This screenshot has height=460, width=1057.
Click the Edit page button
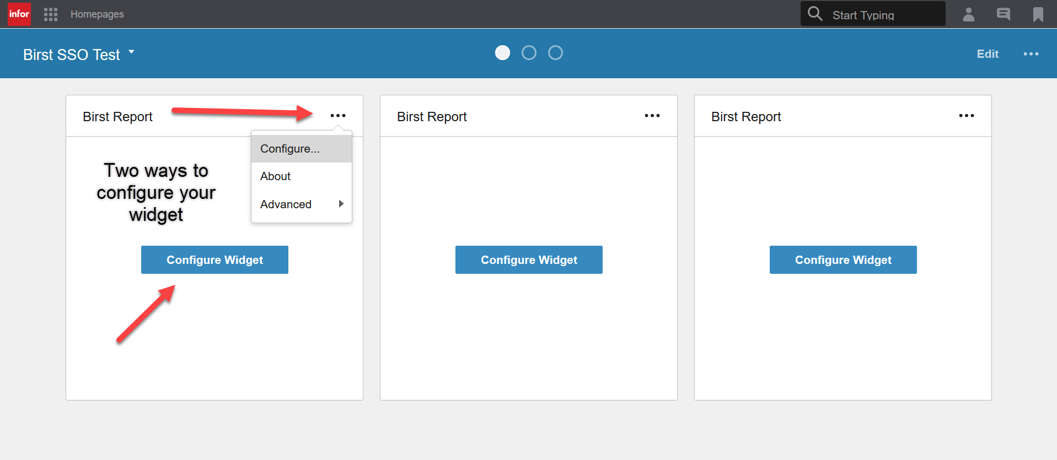pyautogui.click(x=988, y=54)
